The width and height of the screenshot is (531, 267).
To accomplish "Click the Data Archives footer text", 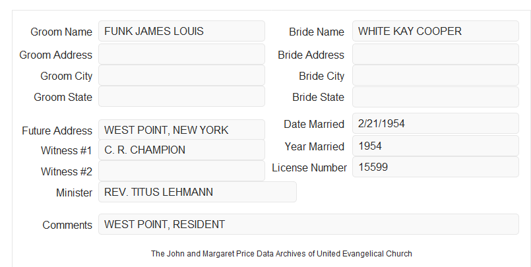I will point(282,254).
